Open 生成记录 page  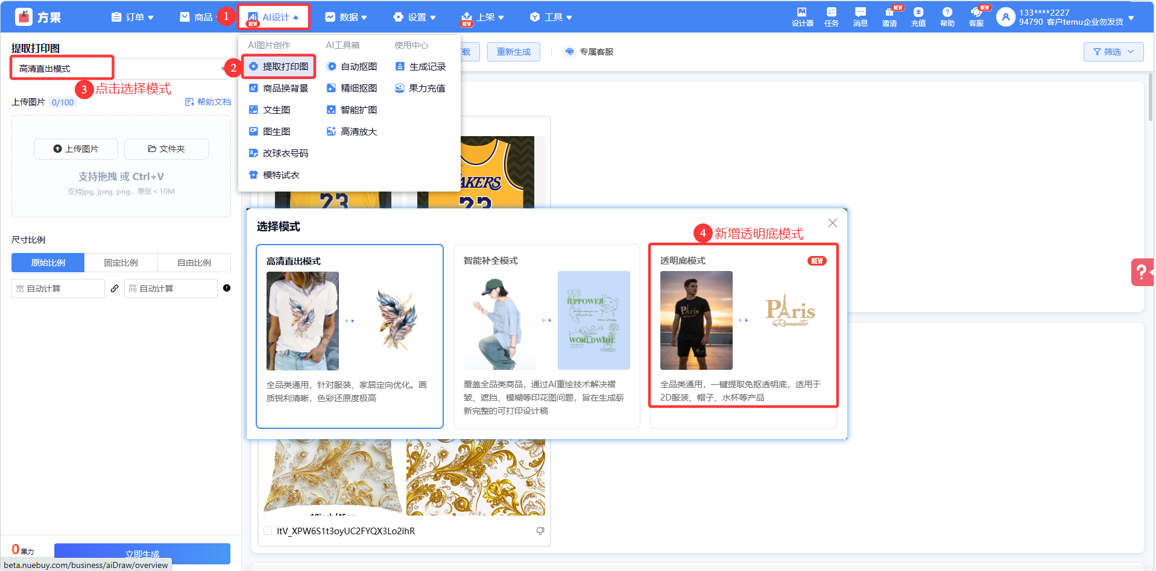tap(420, 66)
